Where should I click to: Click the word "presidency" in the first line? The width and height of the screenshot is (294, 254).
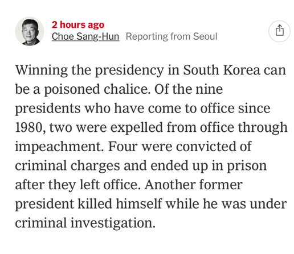click(129, 70)
